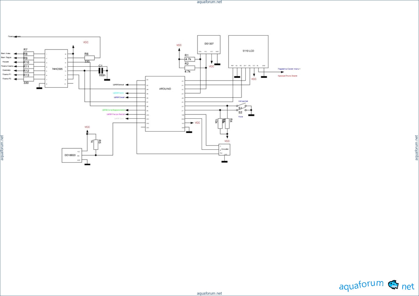Click the C1 100n capacitor symbol

point(101,71)
